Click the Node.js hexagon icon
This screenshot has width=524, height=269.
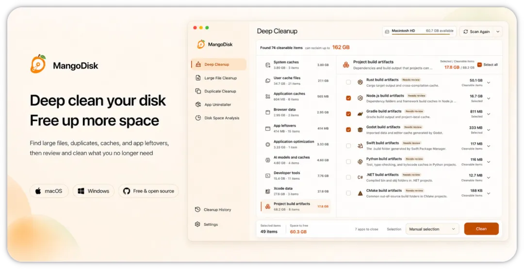pos(360,98)
